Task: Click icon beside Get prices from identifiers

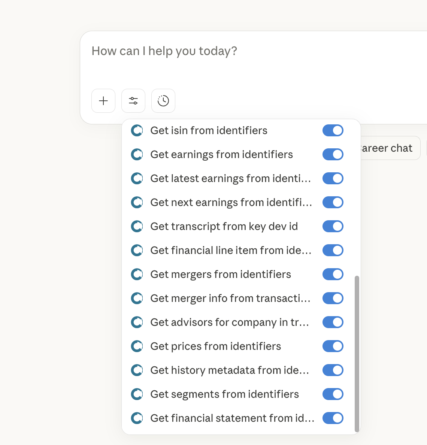Action: tap(137, 346)
